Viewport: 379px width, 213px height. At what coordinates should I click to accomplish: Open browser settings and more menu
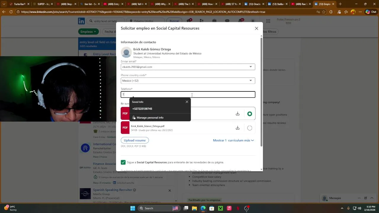tap(360, 12)
